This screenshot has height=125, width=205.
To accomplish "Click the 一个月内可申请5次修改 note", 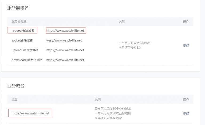I will point(134,43).
